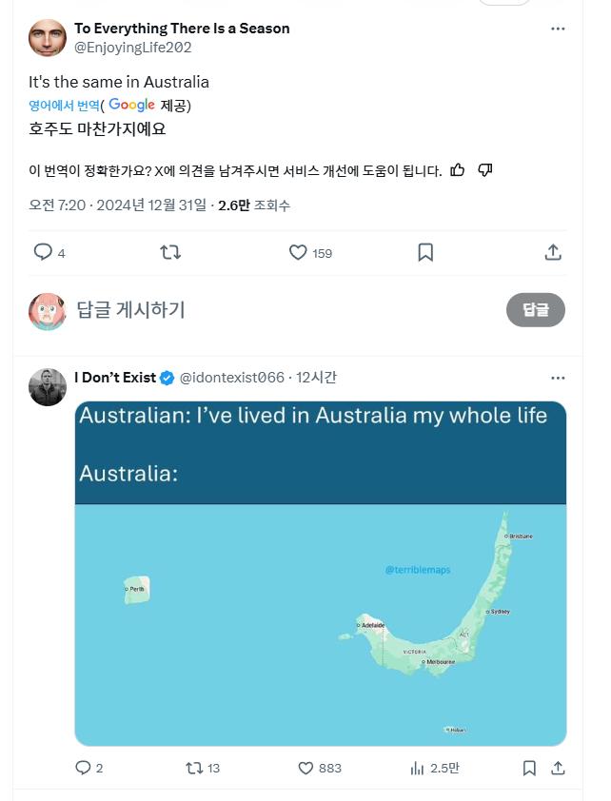The height and width of the screenshot is (801, 611).
Task: Retweet the EnjoyingLife202 post
Action: [x=170, y=252]
